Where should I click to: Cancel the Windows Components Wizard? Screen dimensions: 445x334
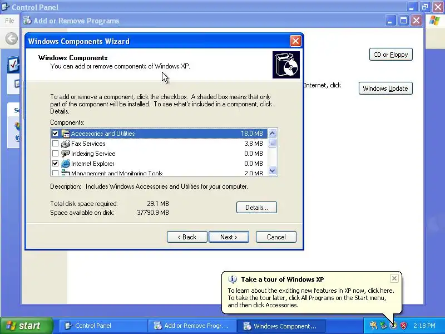[276, 237]
